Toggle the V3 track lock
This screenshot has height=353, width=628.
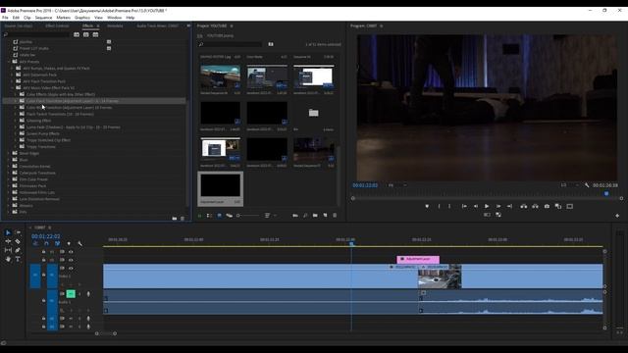(43, 252)
